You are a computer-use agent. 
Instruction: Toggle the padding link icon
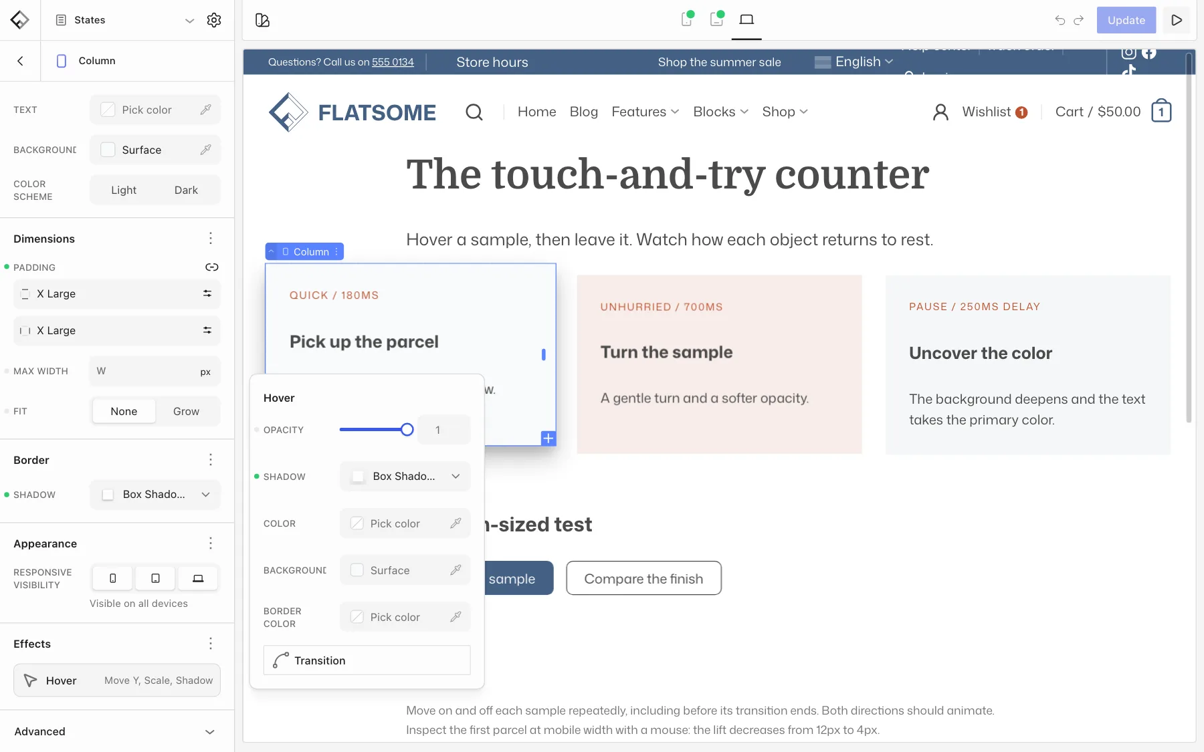coord(212,267)
